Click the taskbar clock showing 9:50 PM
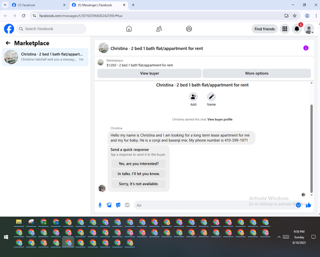 [x=299, y=237]
